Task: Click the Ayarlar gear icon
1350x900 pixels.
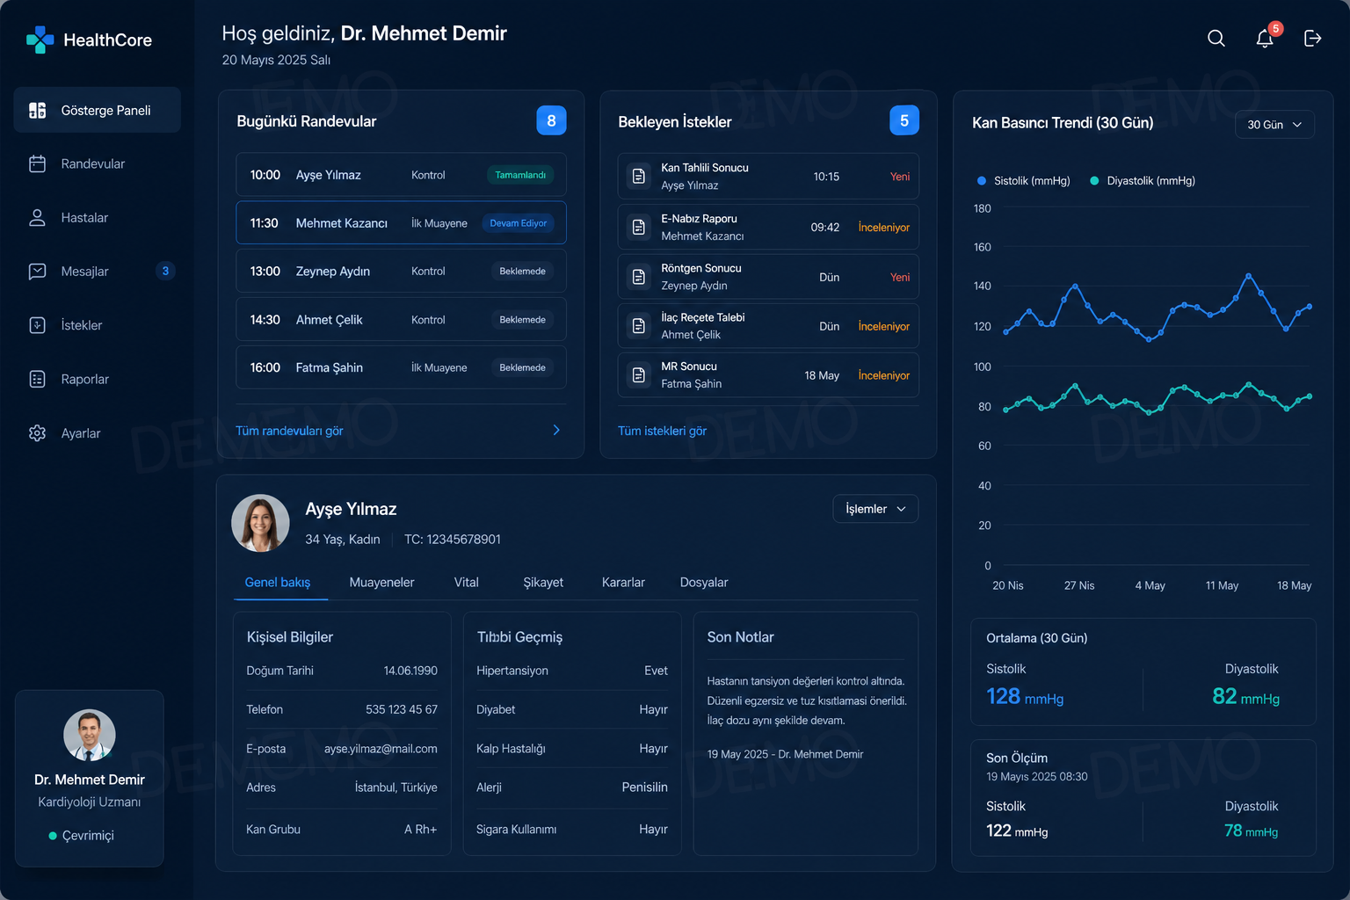Action: pos(37,433)
